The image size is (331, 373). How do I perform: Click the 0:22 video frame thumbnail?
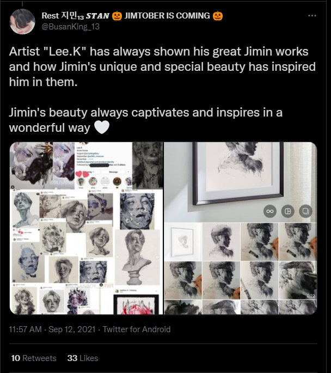tap(297, 280)
